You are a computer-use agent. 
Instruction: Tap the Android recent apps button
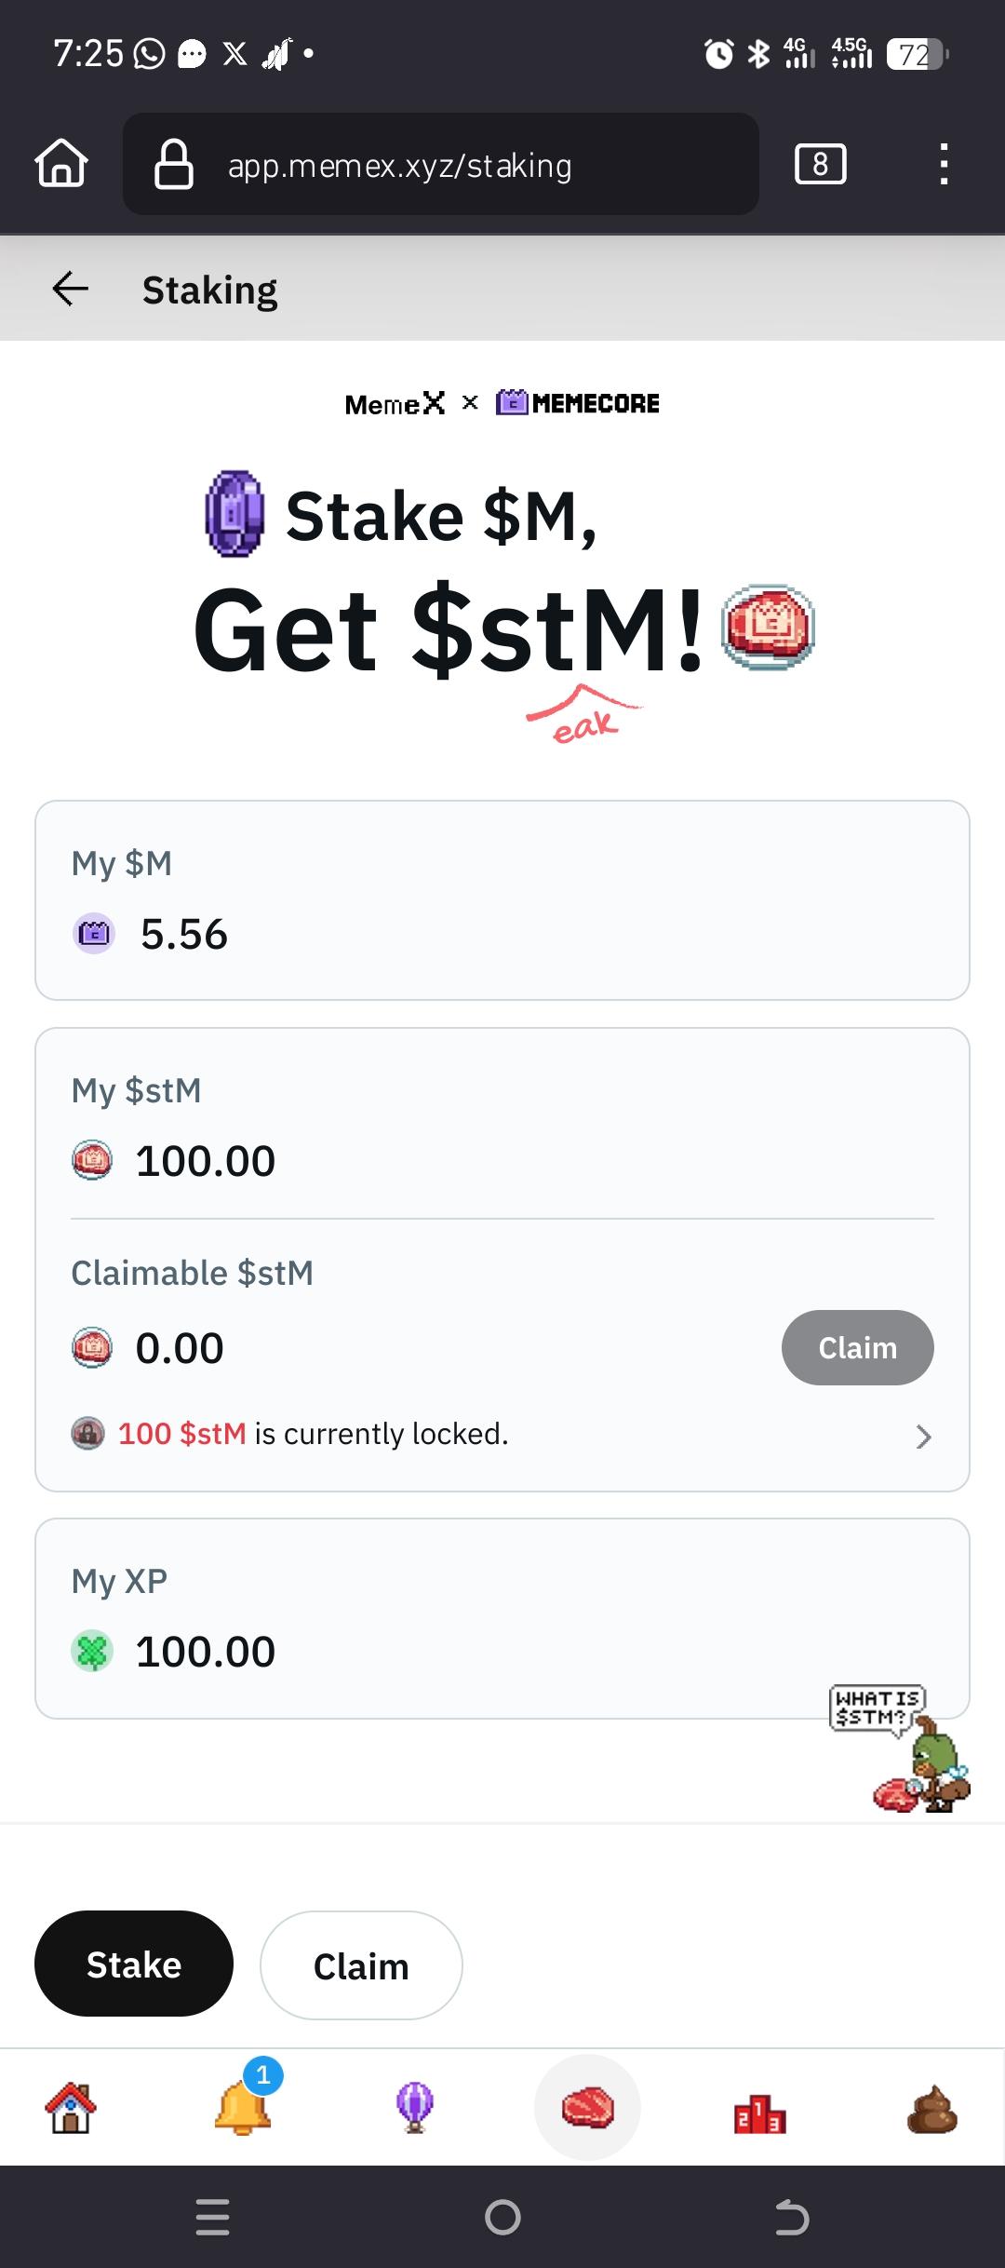tap(213, 2217)
